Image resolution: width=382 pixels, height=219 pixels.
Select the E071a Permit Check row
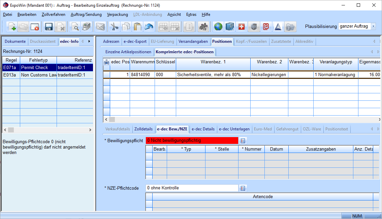[x=47, y=67]
